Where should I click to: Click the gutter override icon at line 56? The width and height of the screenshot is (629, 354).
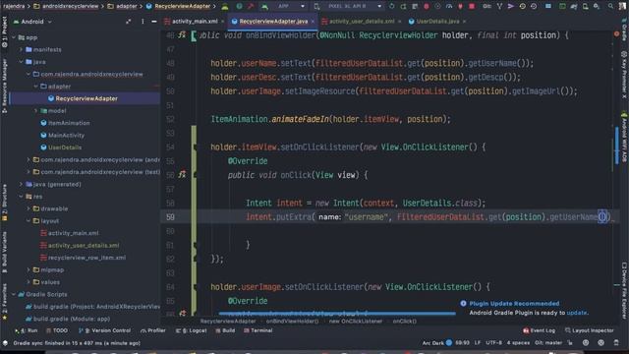point(182,175)
